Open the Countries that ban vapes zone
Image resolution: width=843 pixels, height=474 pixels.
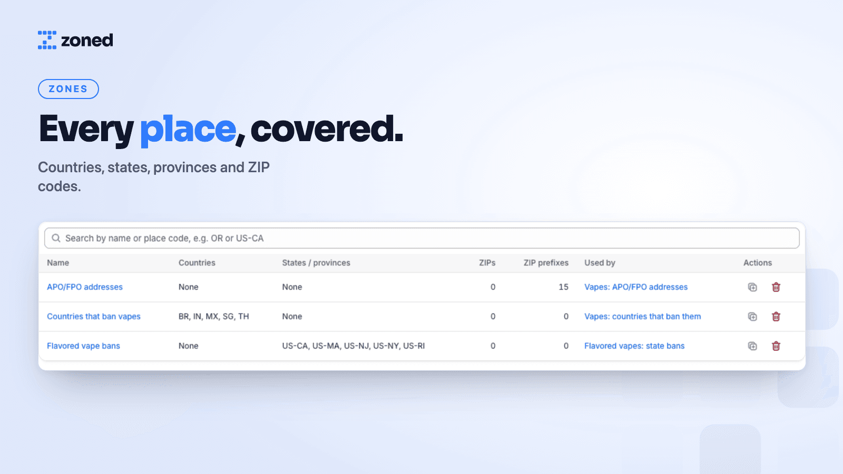[x=94, y=317]
